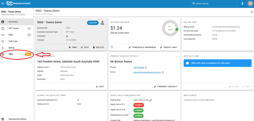Open the hamburger navigation menu
The height and width of the screenshot is (121, 254).
(3, 3)
